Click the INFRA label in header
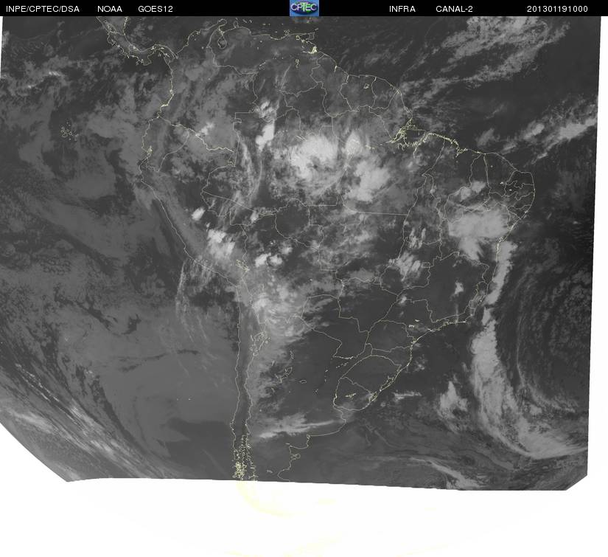 [402, 9]
